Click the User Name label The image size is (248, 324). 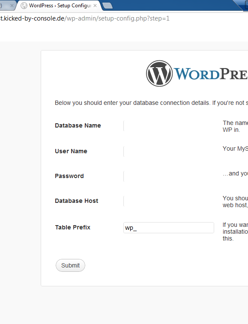coord(71,151)
